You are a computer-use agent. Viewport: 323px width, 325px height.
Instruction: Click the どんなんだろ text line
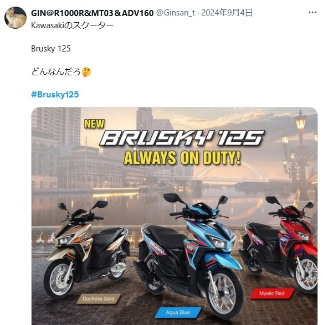(x=56, y=72)
